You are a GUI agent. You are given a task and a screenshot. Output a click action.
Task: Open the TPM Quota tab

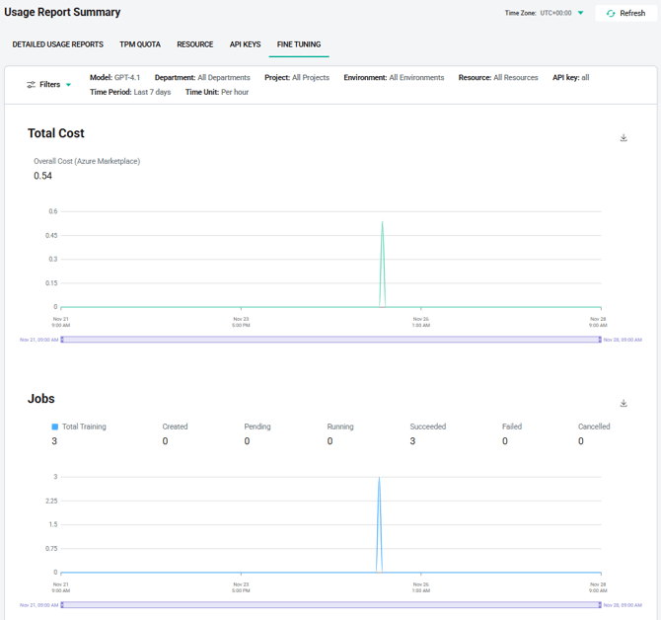(x=140, y=44)
